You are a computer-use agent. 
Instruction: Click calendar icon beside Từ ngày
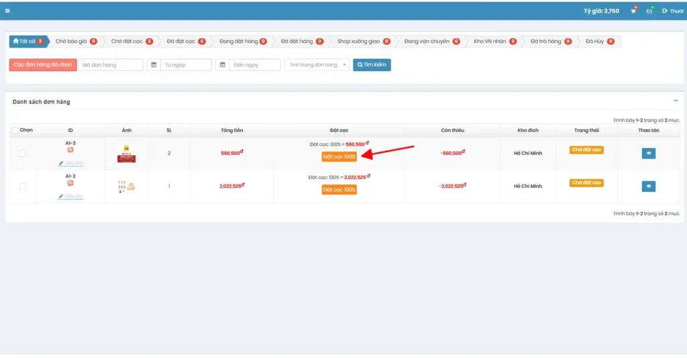[154, 65]
